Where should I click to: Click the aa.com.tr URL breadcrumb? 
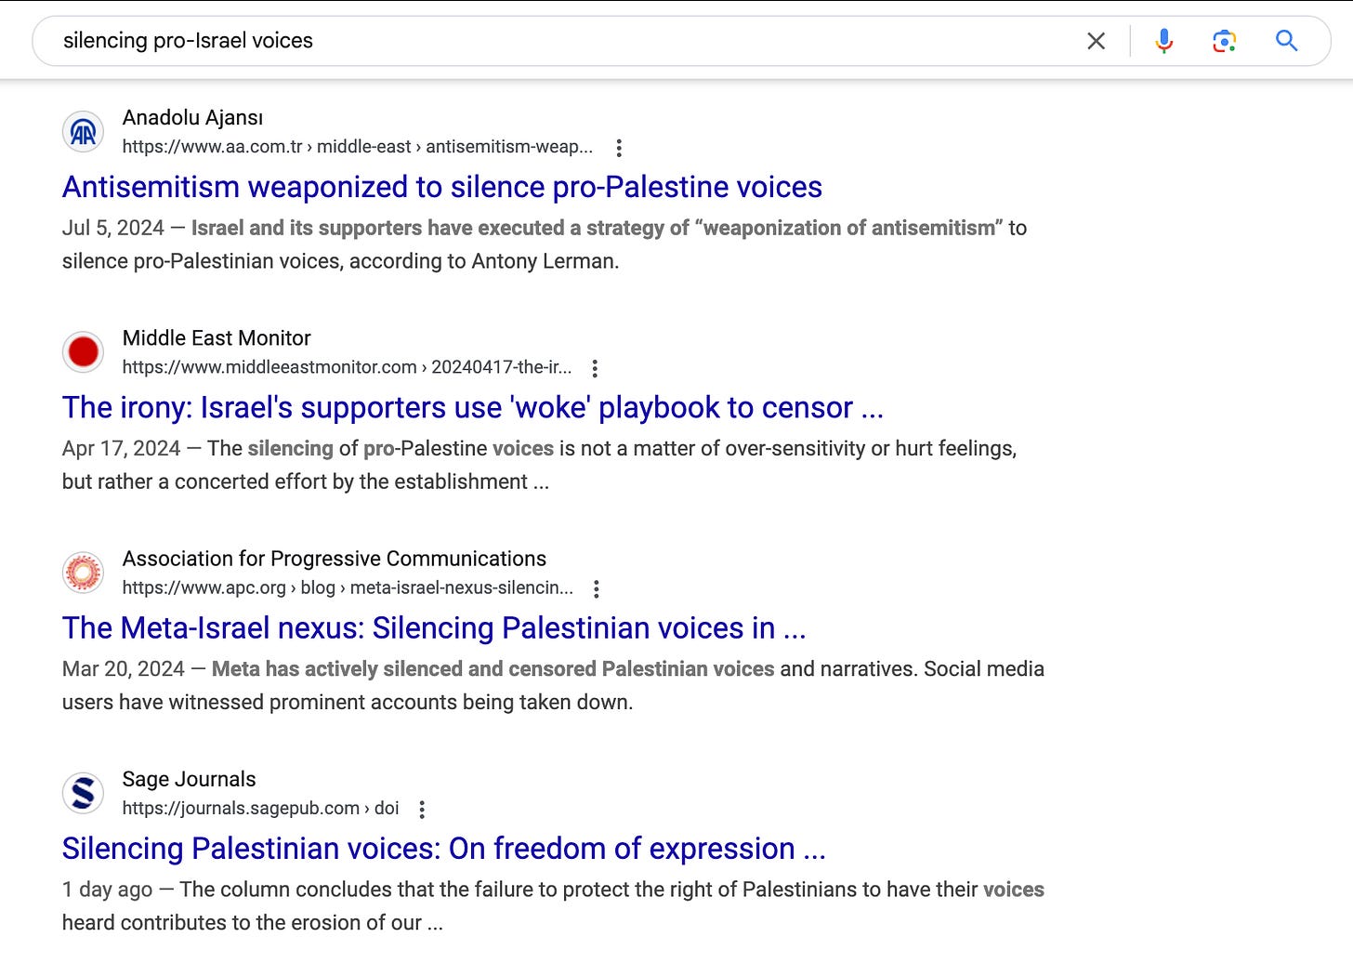[358, 147]
